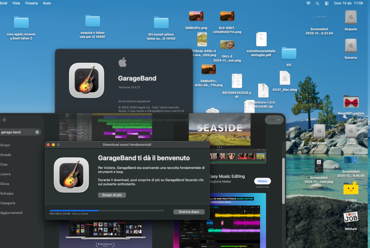Clear the garage band search field
The width and height of the screenshot is (370, 248).
[37, 132]
